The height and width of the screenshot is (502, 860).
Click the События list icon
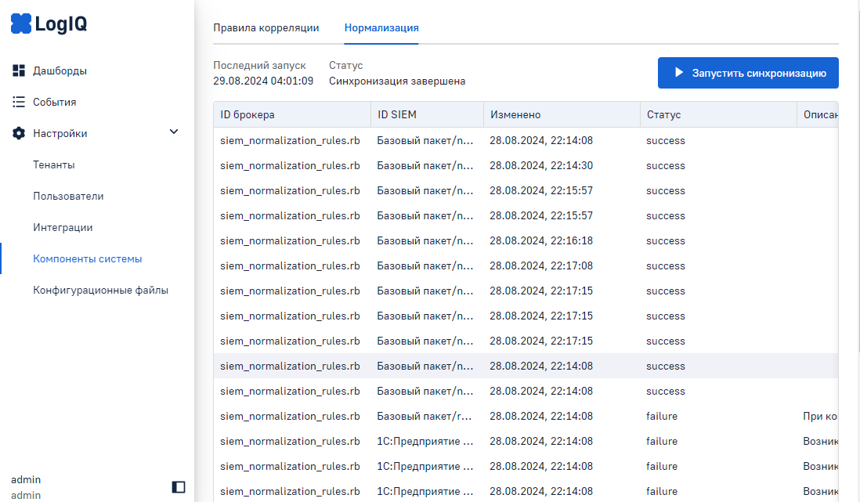(x=20, y=102)
